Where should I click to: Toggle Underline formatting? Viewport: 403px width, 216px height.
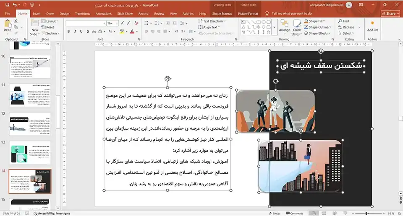pos(81,31)
